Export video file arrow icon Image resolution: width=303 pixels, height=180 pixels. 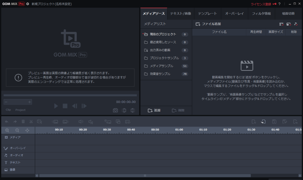point(295,122)
